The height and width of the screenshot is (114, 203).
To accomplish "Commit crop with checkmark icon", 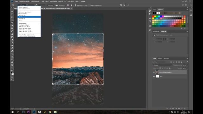I will pyautogui.click(x=128, y=5).
